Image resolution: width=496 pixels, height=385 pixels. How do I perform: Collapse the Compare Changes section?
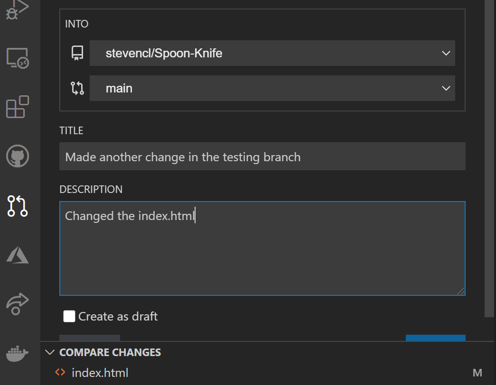point(50,352)
